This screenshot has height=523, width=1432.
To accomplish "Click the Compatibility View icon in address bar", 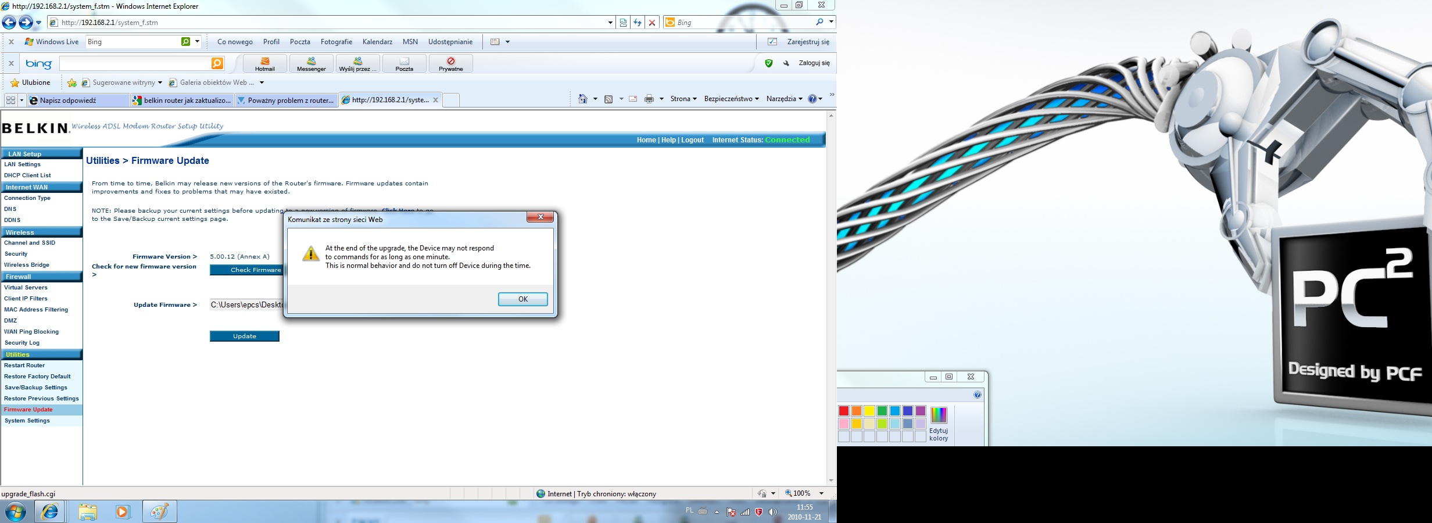I will pyautogui.click(x=623, y=23).
